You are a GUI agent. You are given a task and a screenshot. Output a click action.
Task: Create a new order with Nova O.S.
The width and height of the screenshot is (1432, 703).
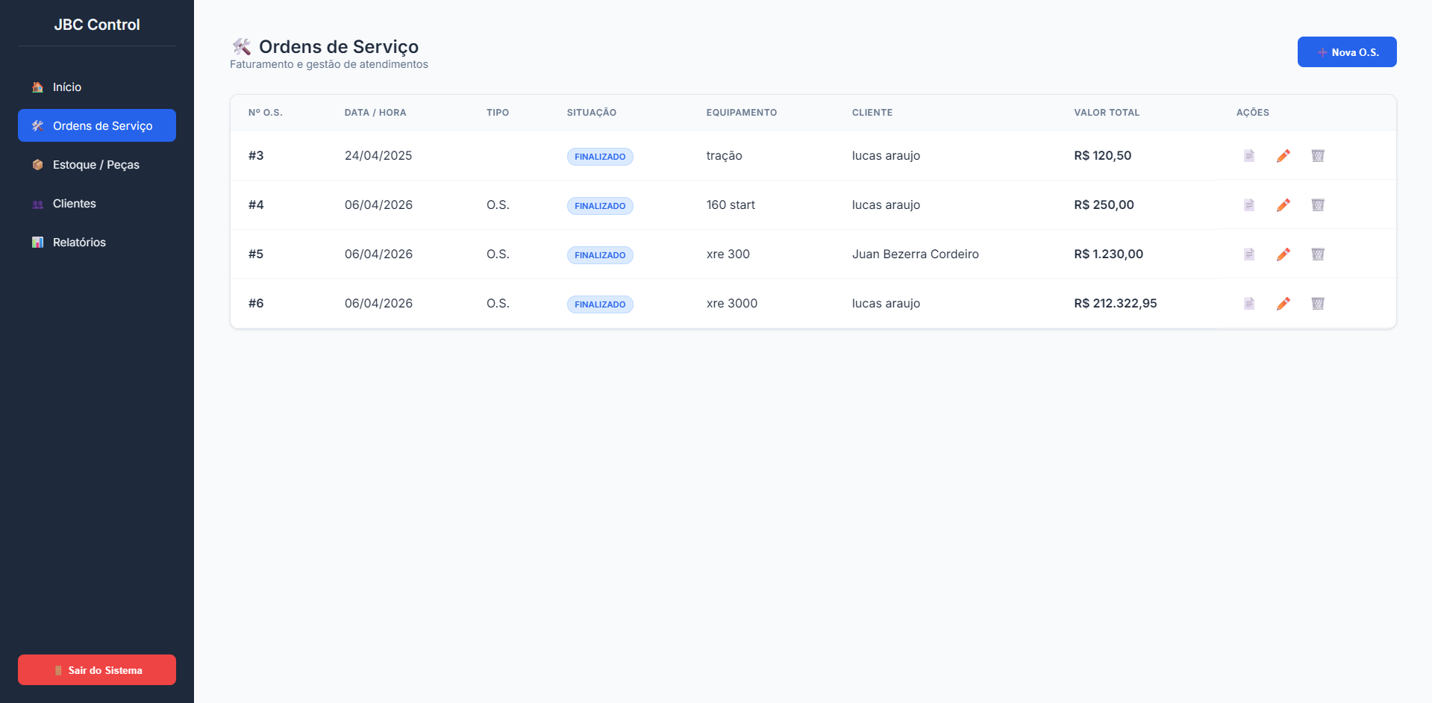click(x=1346, y=52)
